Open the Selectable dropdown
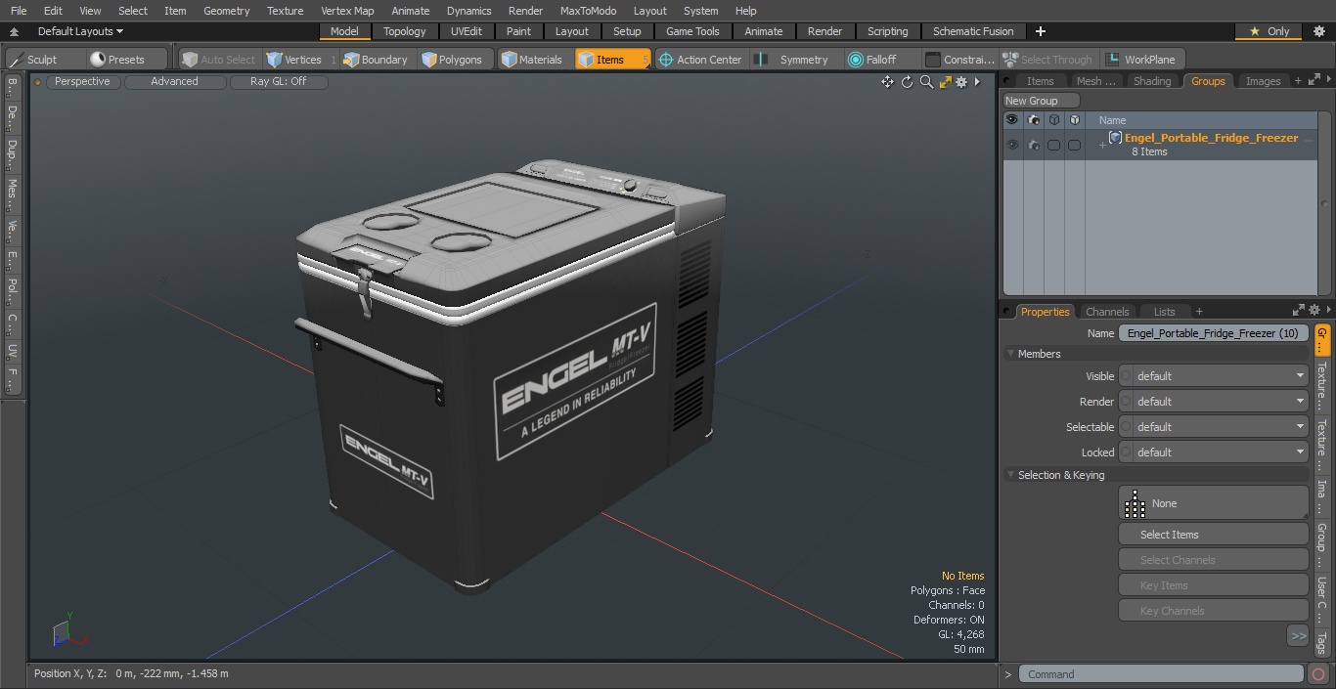The height and width of the screenshot is (689, 1336). (1214, 427)
